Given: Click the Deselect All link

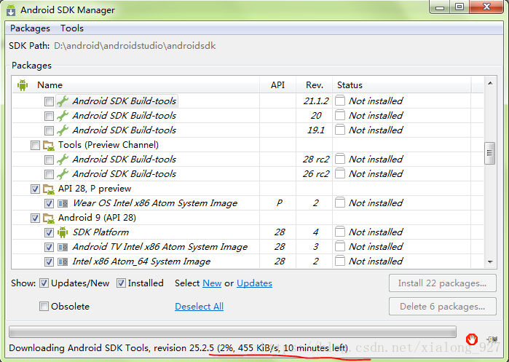Looking at the screenshot, I should pyautogui.click(x=199, y=306).
